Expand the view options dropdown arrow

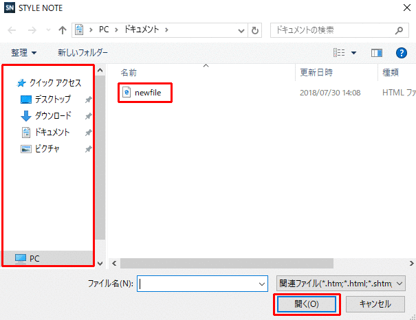click(354, 52)
